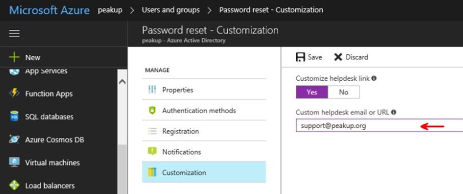Click the Azure Cosmos DB planet icon
This screenshot has width=463, height=194.
(14, 139)
